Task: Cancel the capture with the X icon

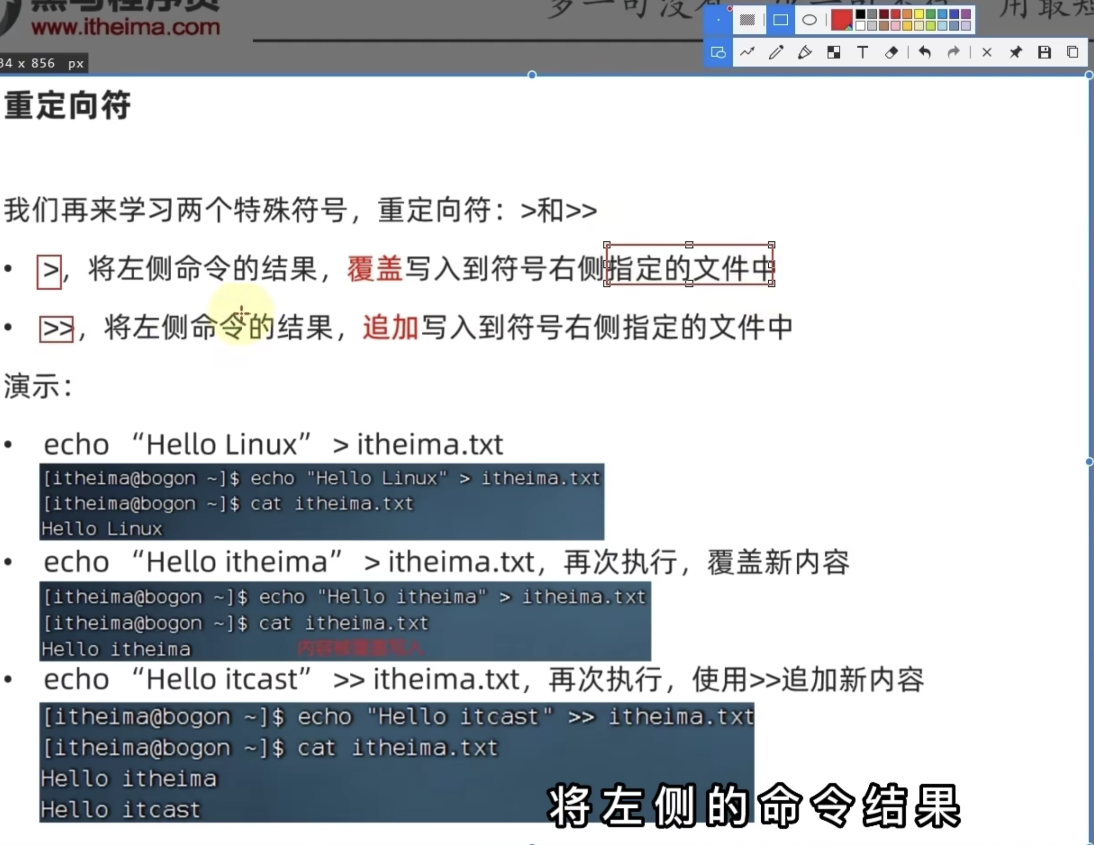Action: pyautogui.click(x=987, y=52)
